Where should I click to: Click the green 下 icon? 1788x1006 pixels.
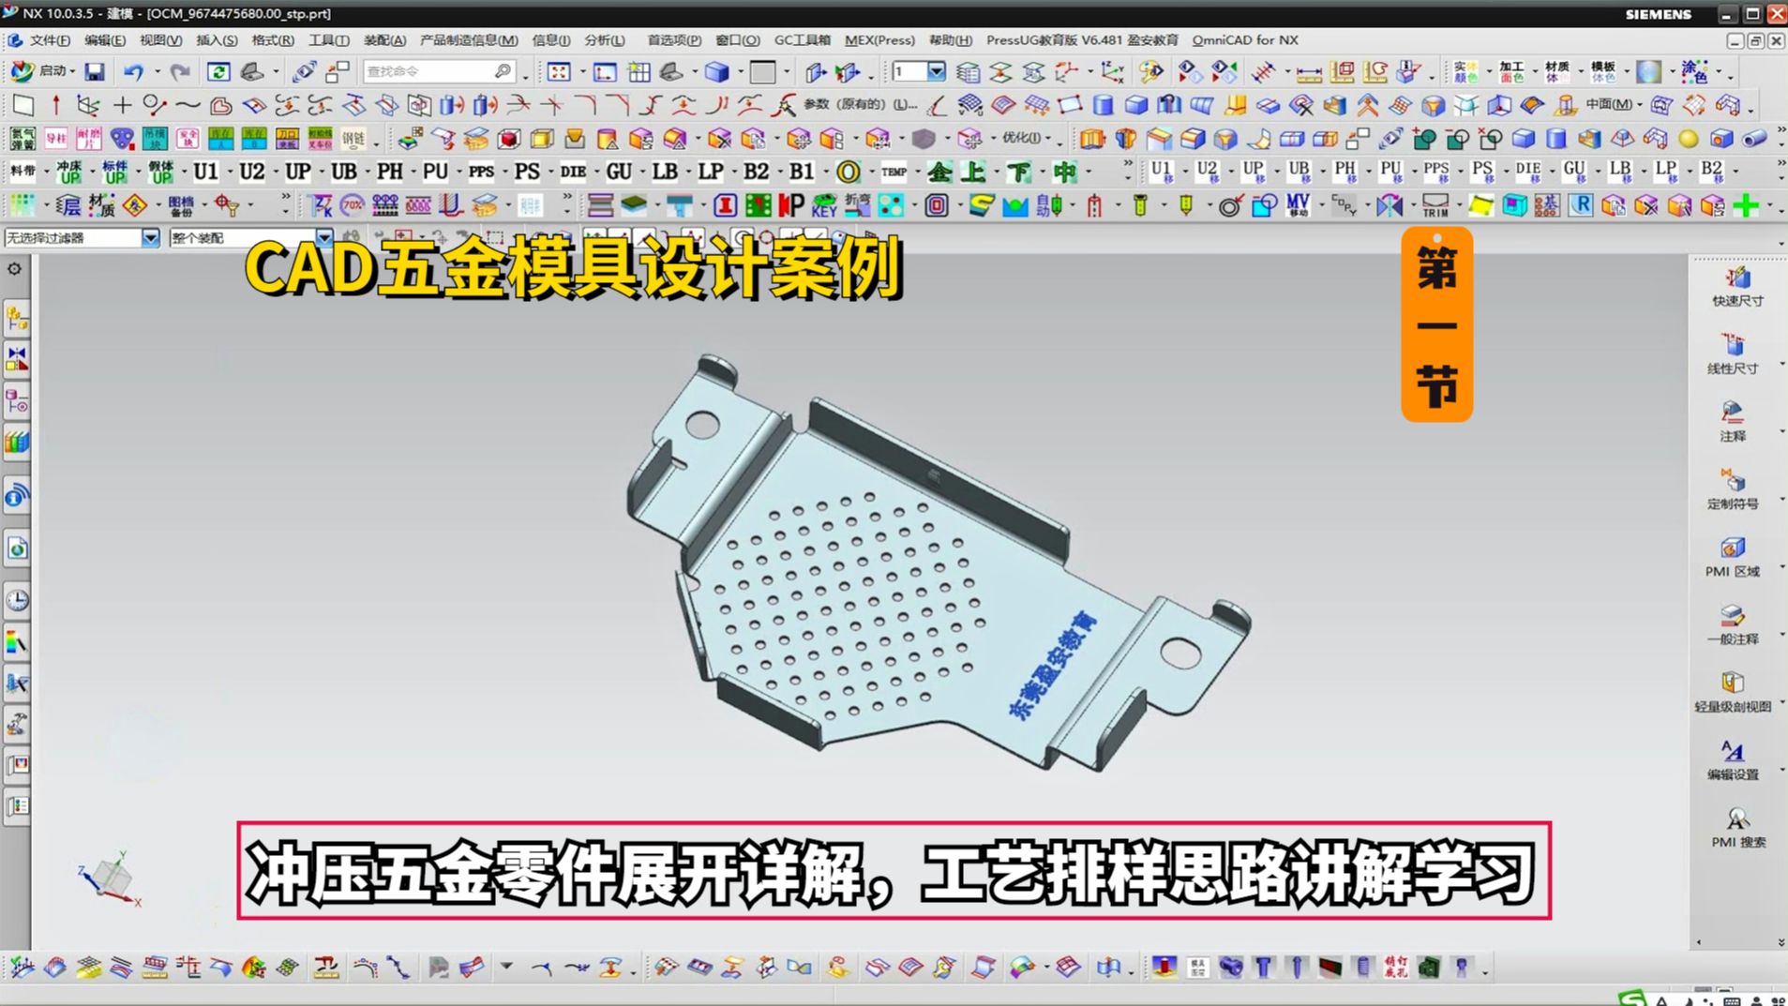pos(1019,172)
